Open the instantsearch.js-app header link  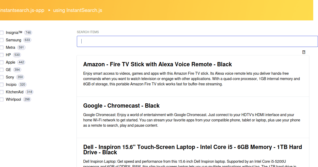coord(22,10)
